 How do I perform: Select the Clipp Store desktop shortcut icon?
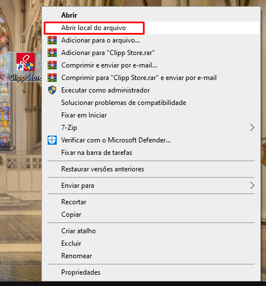26,62
